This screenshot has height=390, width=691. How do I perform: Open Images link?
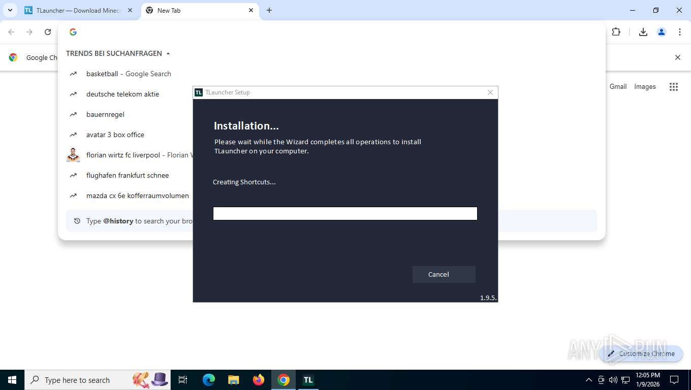645,87
